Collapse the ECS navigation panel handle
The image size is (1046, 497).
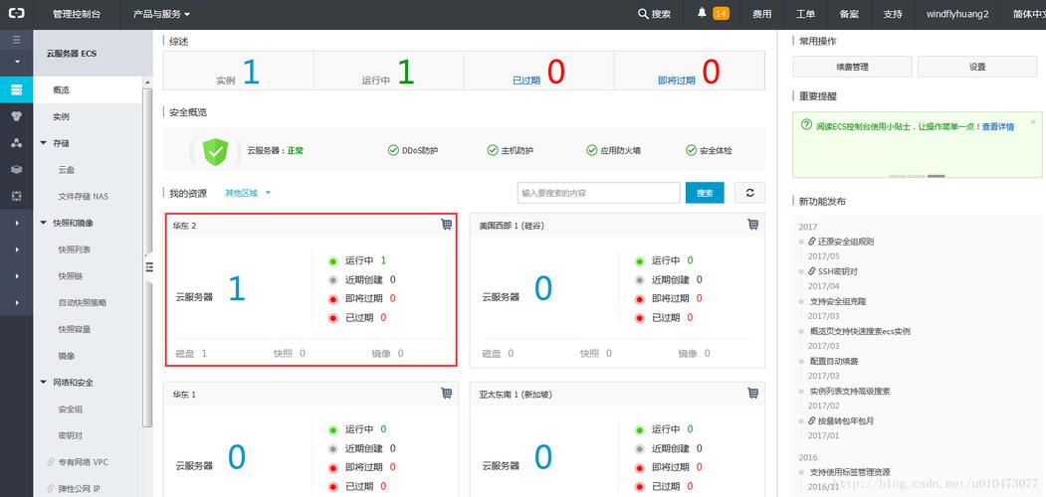point(148,266)
